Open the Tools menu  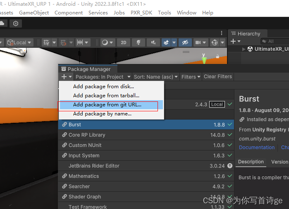pos(165,13)
